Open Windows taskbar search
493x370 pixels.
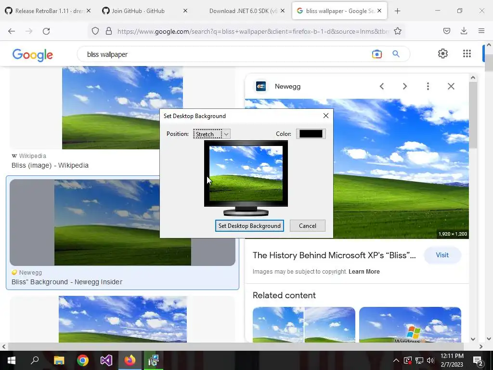pyautogui.click(x=35, y=360)
